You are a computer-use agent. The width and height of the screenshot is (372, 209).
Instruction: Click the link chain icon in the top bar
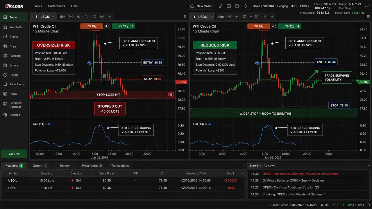[x=221, y=6]
